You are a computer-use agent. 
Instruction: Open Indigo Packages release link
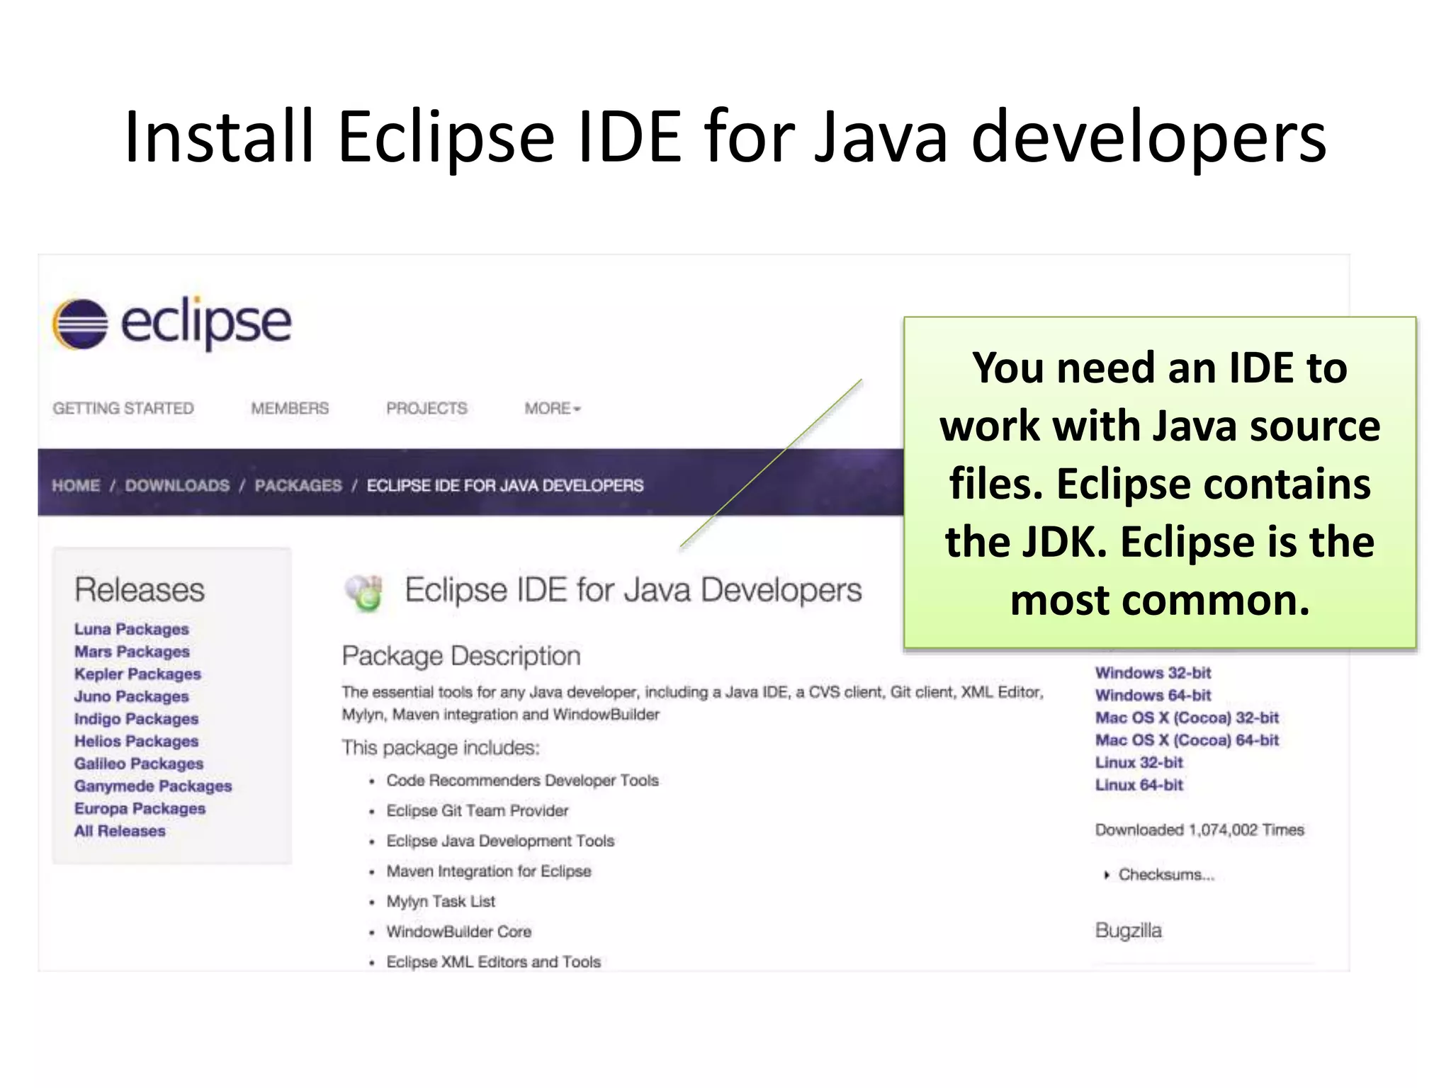coord(137,719)
